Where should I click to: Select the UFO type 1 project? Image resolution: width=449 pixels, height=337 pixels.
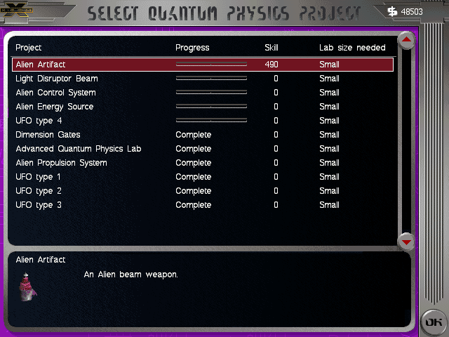(203, 177)
